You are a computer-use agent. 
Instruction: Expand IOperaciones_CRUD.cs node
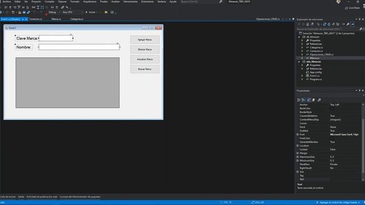click(302, 55)
